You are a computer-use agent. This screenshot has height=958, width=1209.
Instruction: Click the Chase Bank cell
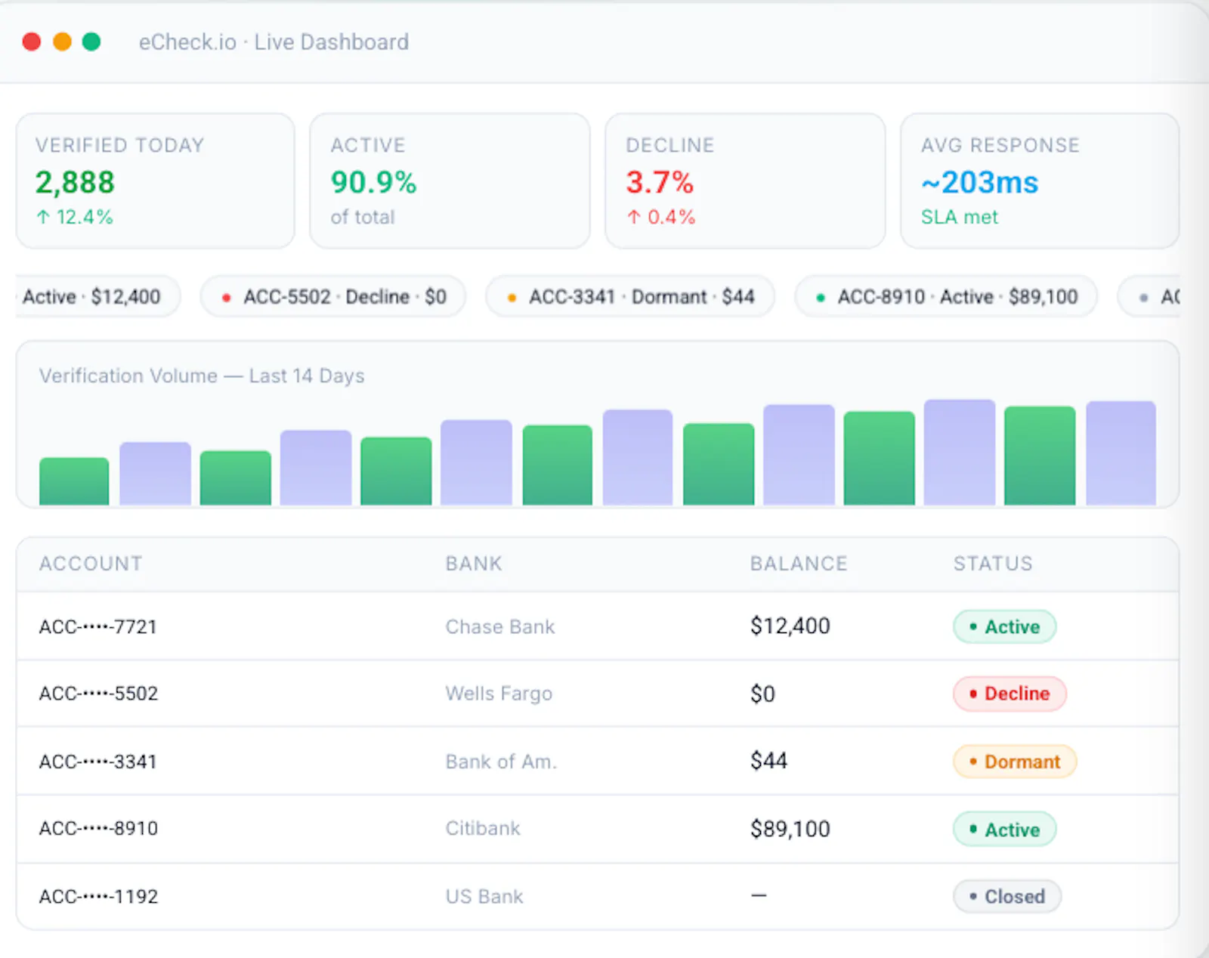[500, 627]
